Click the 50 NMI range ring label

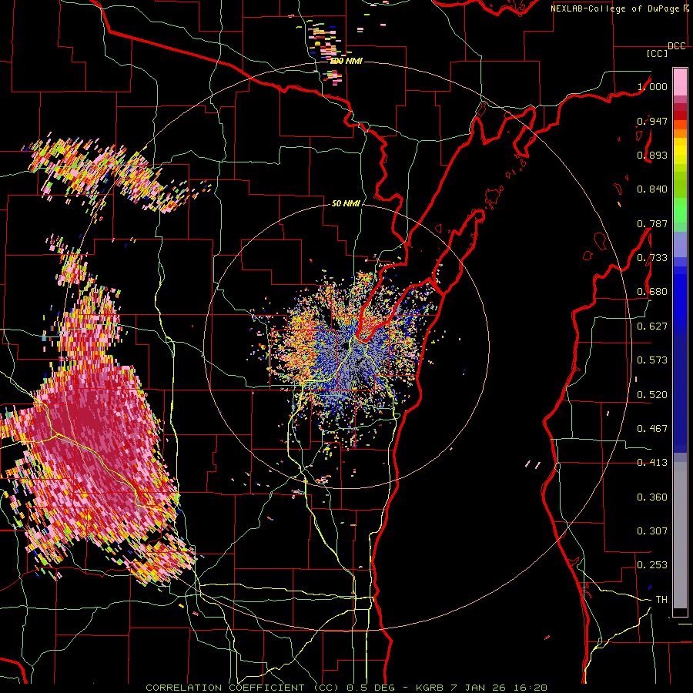click(346, 203)
